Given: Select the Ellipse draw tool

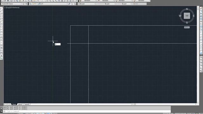Looking at the screenshot, I should point(1,32).
